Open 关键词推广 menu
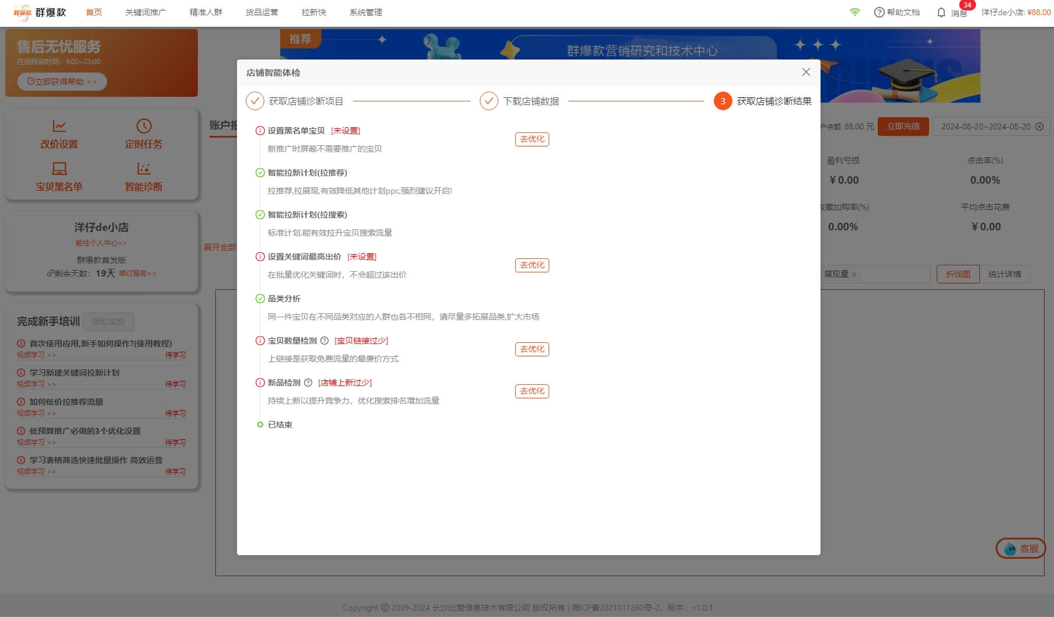This screenshot has height=617, width=1054. click(x=146, y=12)
